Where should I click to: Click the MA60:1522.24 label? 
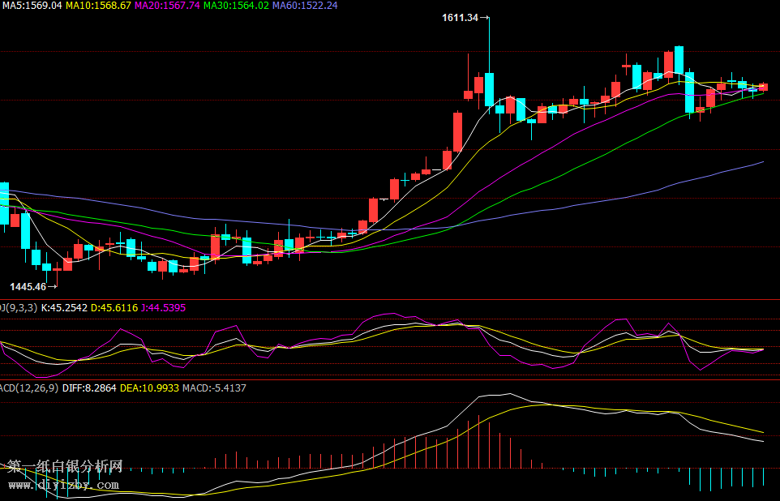305,6
